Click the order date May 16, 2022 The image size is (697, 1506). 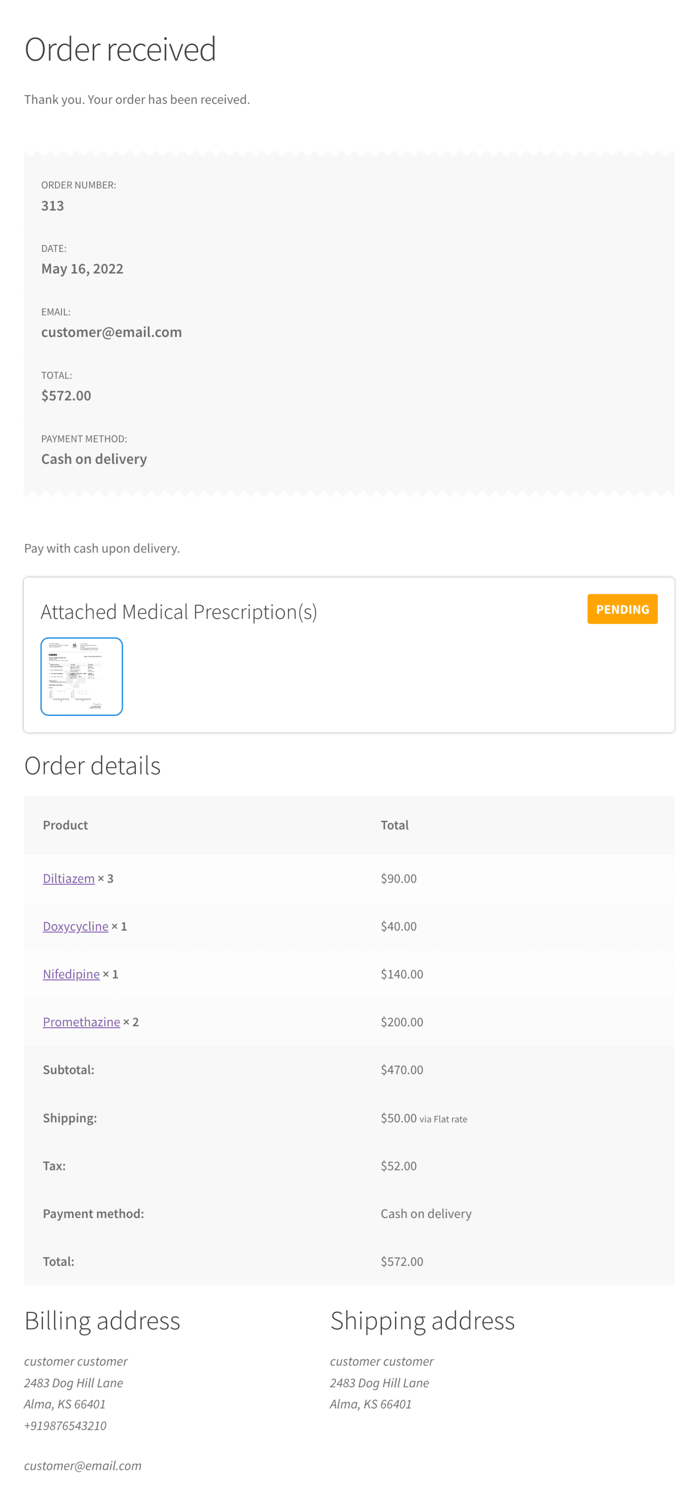[82, 269]
